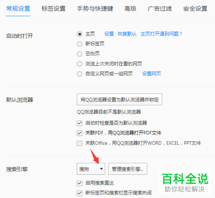Choose 自定义网页或一组网页 radio option
This screenshot has height=198, width=215.
pyautogui.click(x=80, y=74)
